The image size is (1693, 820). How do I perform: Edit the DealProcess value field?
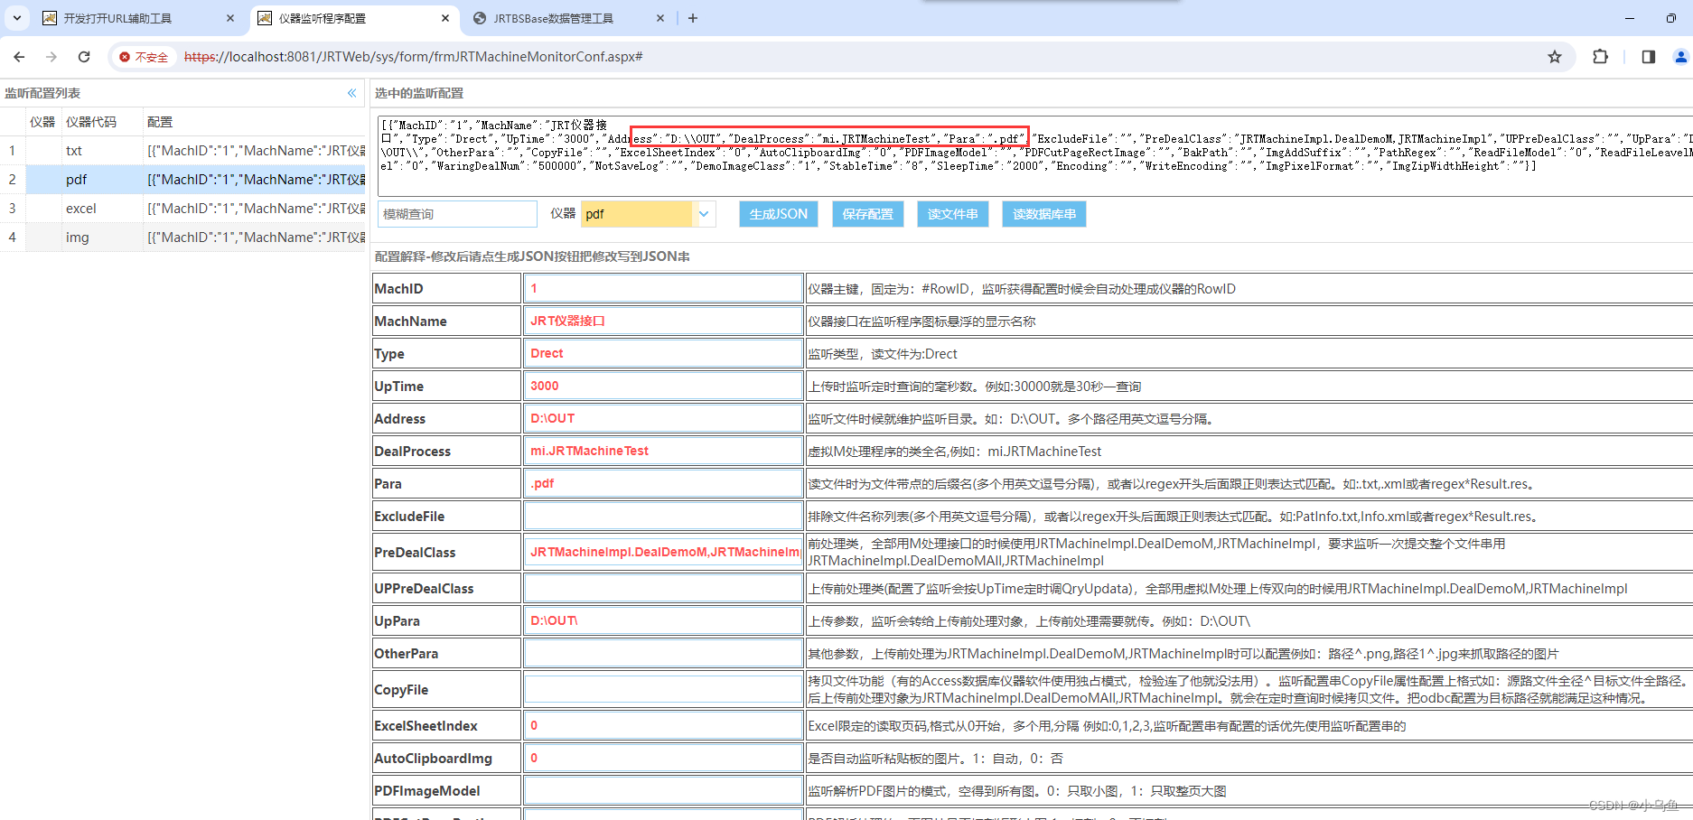coord(663,451)
